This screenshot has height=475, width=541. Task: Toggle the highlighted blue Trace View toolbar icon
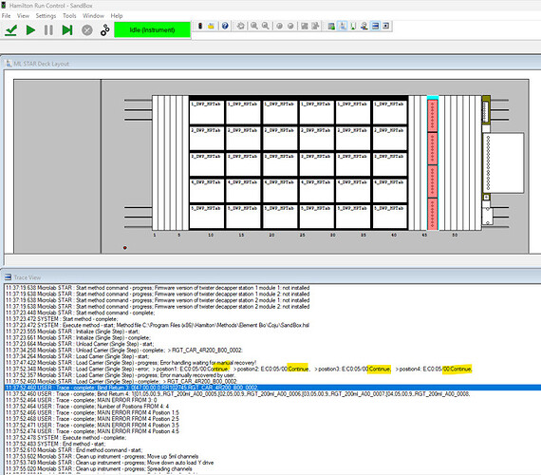[x=375, y=26]
